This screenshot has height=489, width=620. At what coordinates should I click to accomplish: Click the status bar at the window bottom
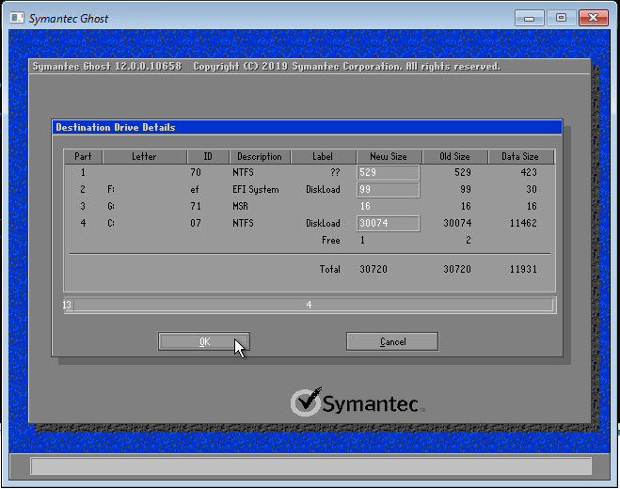[310, 466]
